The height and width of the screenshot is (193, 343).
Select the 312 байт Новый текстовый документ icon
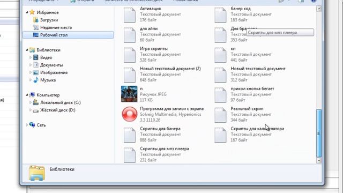(x=220, y=75)
